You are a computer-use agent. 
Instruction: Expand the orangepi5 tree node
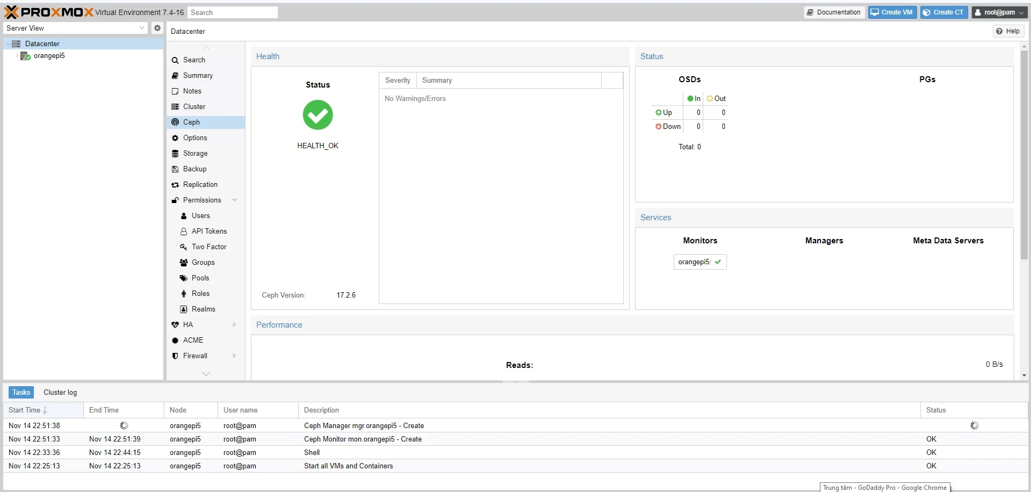pos(17,56)
